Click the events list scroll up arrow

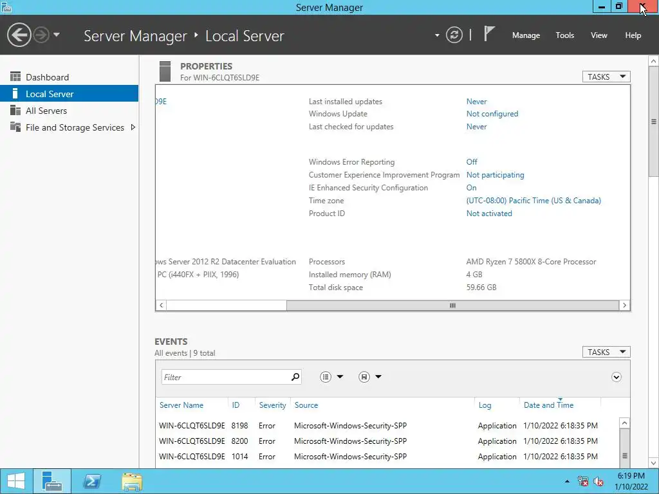[x=624, y=423]
